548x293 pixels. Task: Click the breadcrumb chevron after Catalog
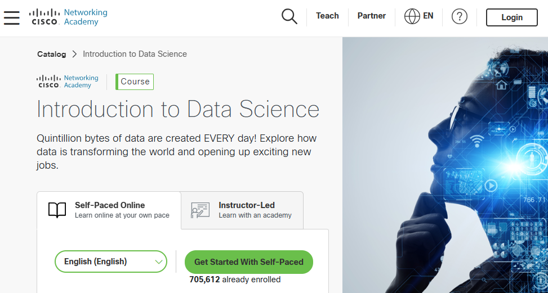click(74, 55)
